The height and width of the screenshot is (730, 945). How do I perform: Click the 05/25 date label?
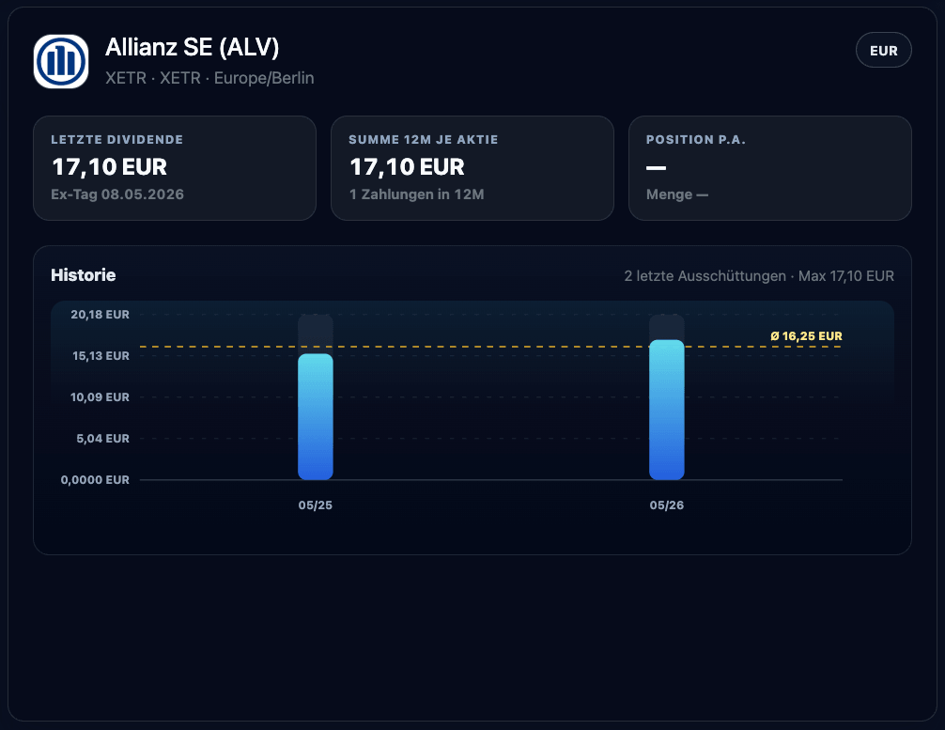tap(316, 505)
